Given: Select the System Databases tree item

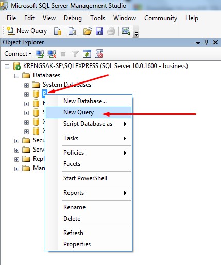Looking at the screenshot, I should coord(67,85).
